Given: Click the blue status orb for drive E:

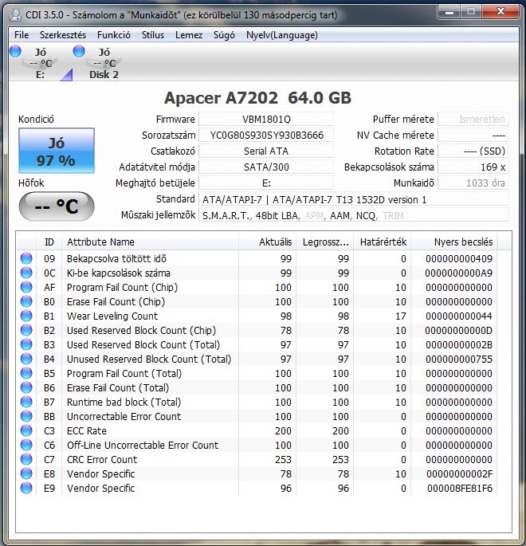Looking at the screenshot, I should 15,51.
